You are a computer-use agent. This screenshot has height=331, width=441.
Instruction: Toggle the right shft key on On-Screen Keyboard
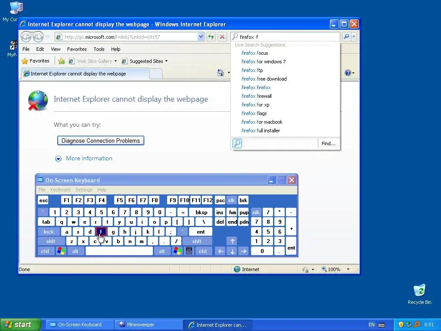pos(197,241)
